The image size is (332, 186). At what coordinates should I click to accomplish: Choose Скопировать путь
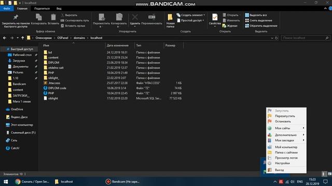tap(75, 21)
